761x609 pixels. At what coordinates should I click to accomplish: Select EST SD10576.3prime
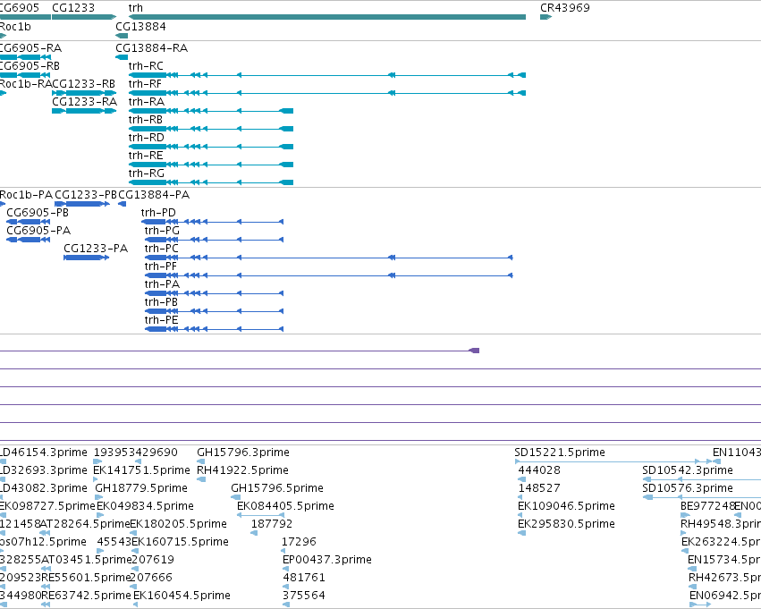point(688,488)
